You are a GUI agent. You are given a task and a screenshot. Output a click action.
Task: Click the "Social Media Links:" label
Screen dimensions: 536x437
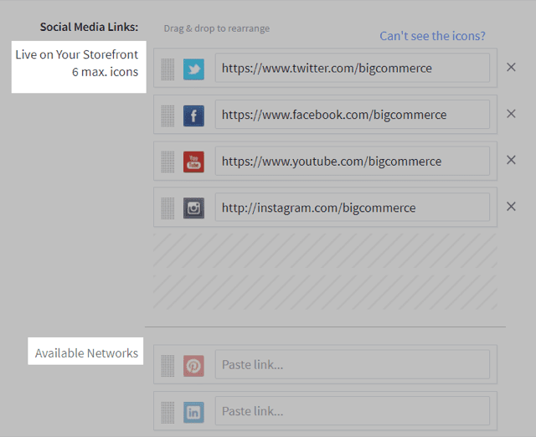[90, 27]
